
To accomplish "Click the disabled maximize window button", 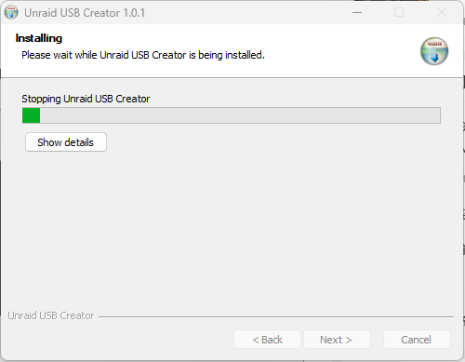I will coord(399,13).
